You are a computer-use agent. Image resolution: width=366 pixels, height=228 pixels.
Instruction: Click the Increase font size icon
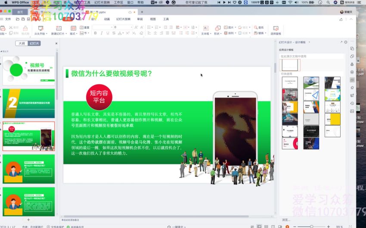[x=136, y=27]
